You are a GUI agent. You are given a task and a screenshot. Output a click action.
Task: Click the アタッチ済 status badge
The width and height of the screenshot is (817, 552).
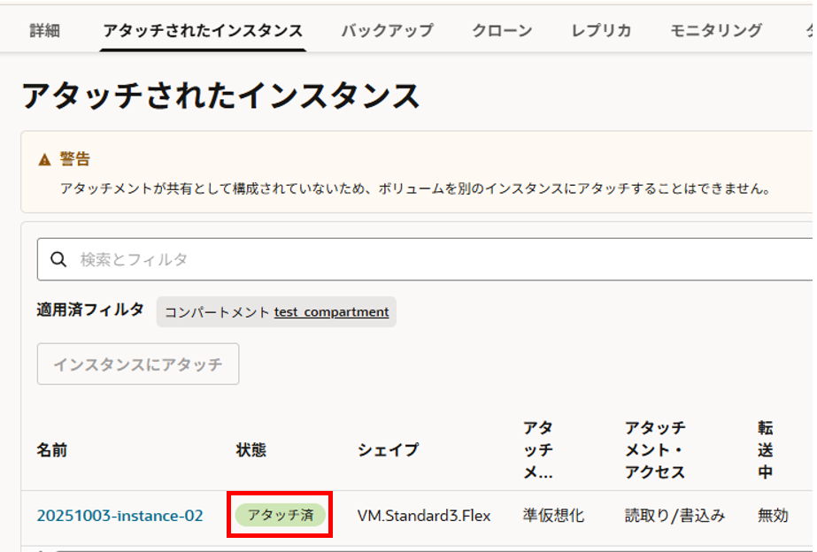(280, 515)
